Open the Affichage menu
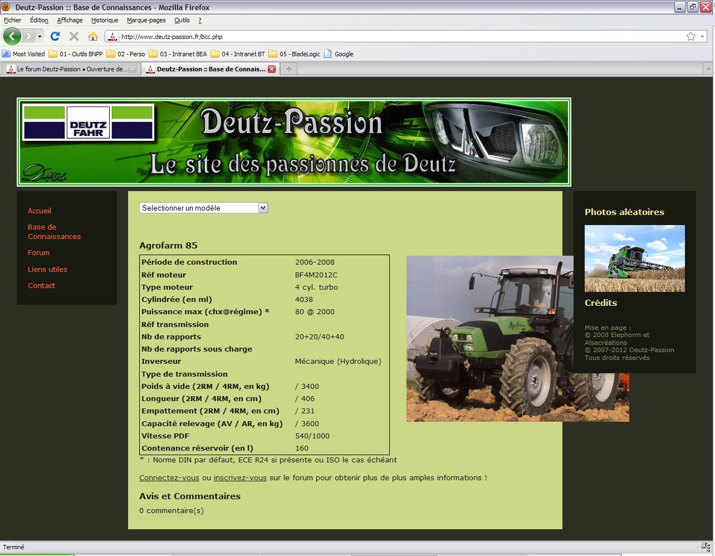The height and width of the screenshot is (556, 715). (70, 20)
